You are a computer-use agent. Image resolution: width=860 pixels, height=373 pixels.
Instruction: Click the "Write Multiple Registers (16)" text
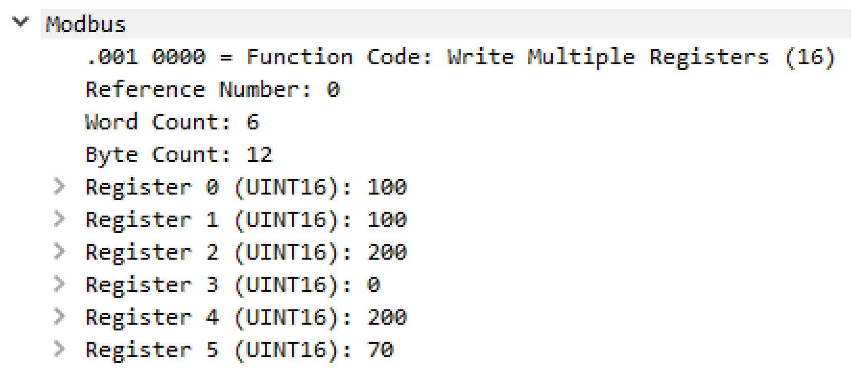click(641, 57)
